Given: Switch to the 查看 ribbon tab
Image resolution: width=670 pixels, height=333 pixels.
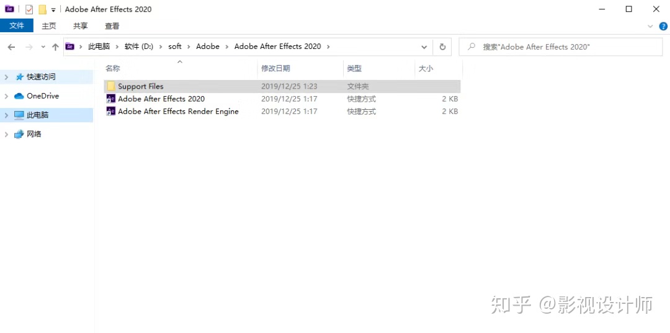Looking at the screenshot, I should [112, 25].
